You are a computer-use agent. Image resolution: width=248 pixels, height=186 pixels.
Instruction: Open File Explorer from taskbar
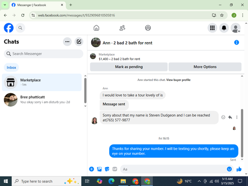click(123, 181)
